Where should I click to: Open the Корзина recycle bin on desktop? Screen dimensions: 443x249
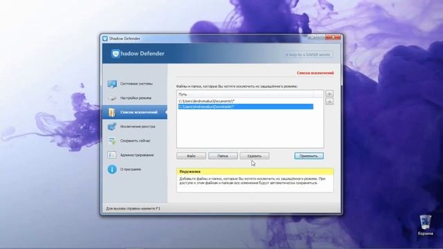[x=425, y=225]
